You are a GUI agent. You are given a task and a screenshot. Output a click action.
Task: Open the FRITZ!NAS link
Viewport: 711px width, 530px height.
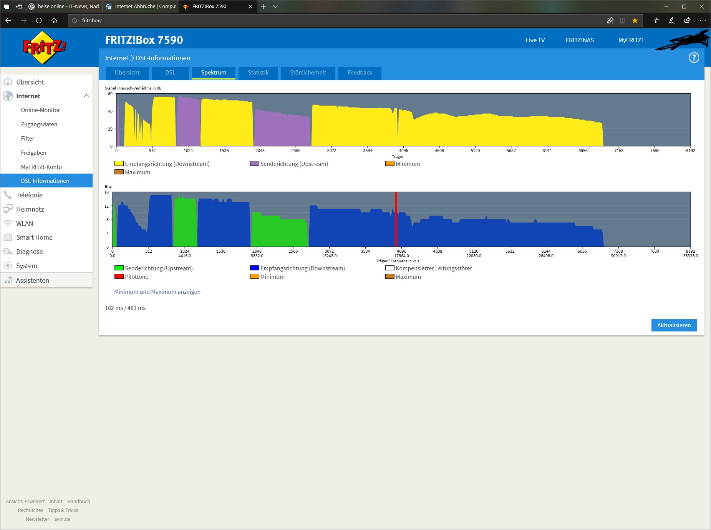point(580,40)
